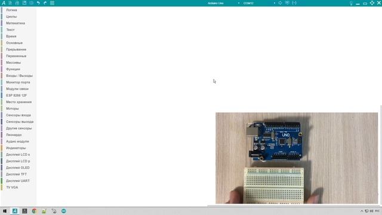The width and height of the screenshot is (382, 215).
Task: Open the Arduino IDE taskbar icon
Action: [x=64, y=211]
